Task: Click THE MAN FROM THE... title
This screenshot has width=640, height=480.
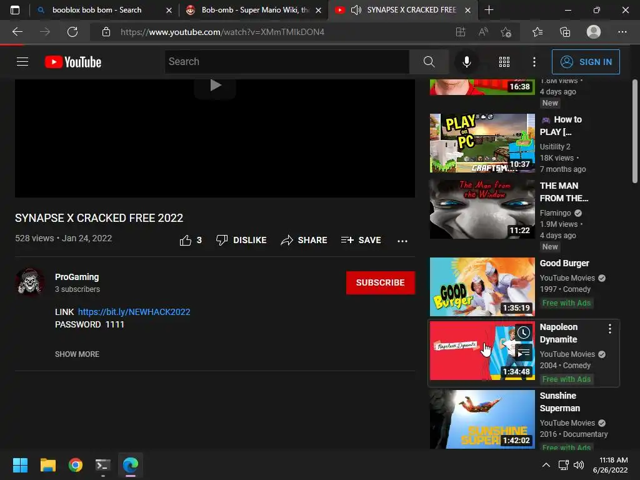Action: pos(564,192)
